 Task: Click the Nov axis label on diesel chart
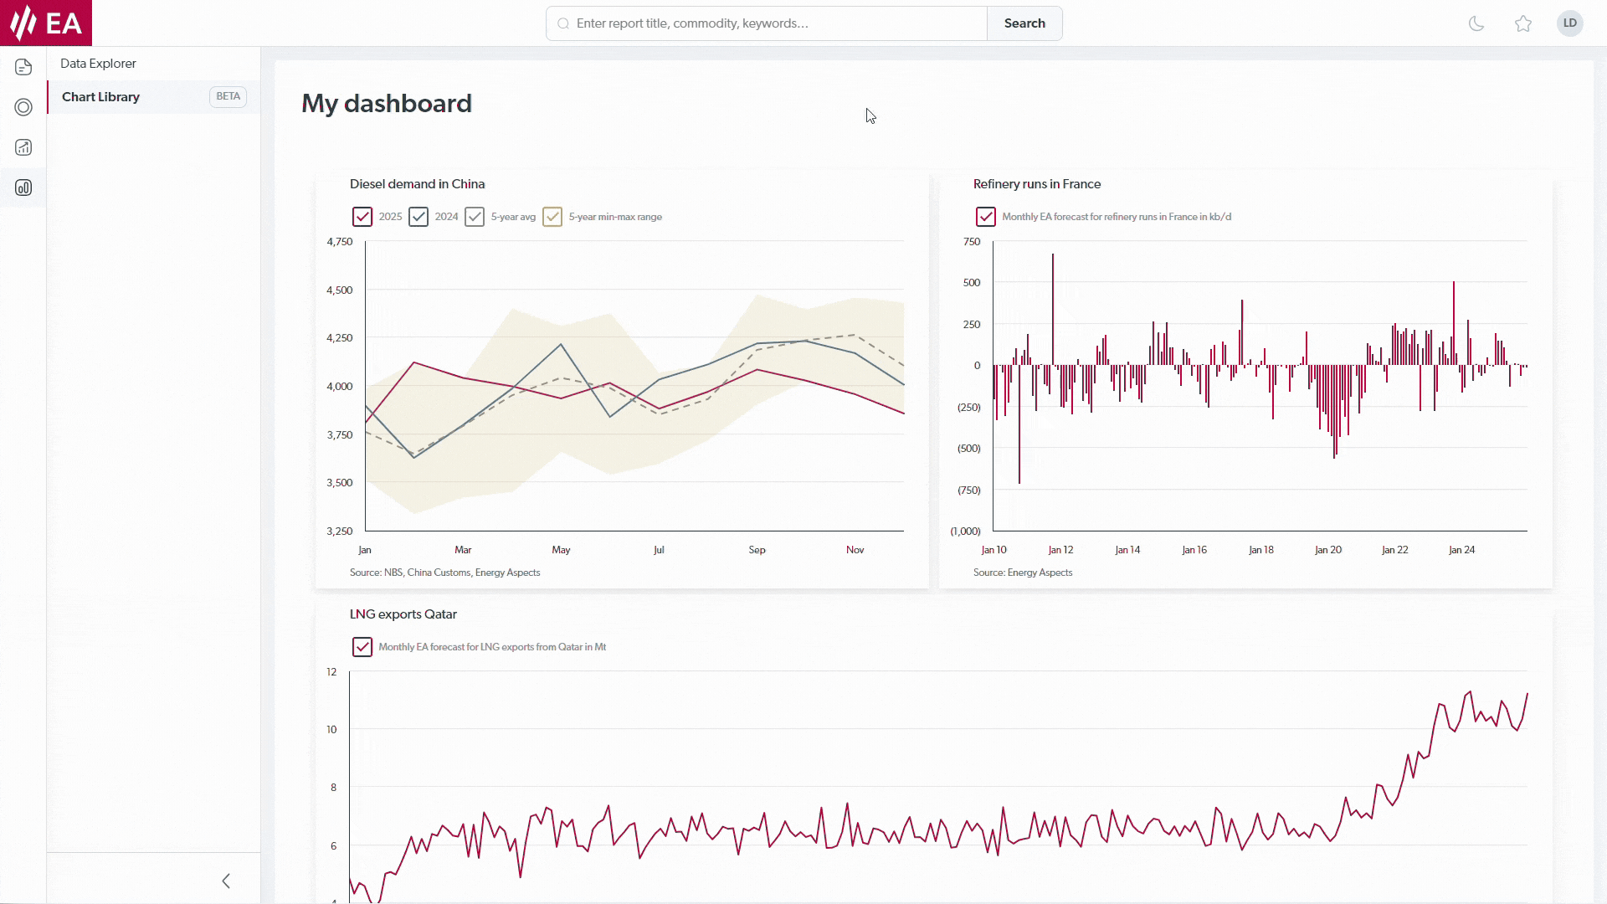(x=855, y=550)
